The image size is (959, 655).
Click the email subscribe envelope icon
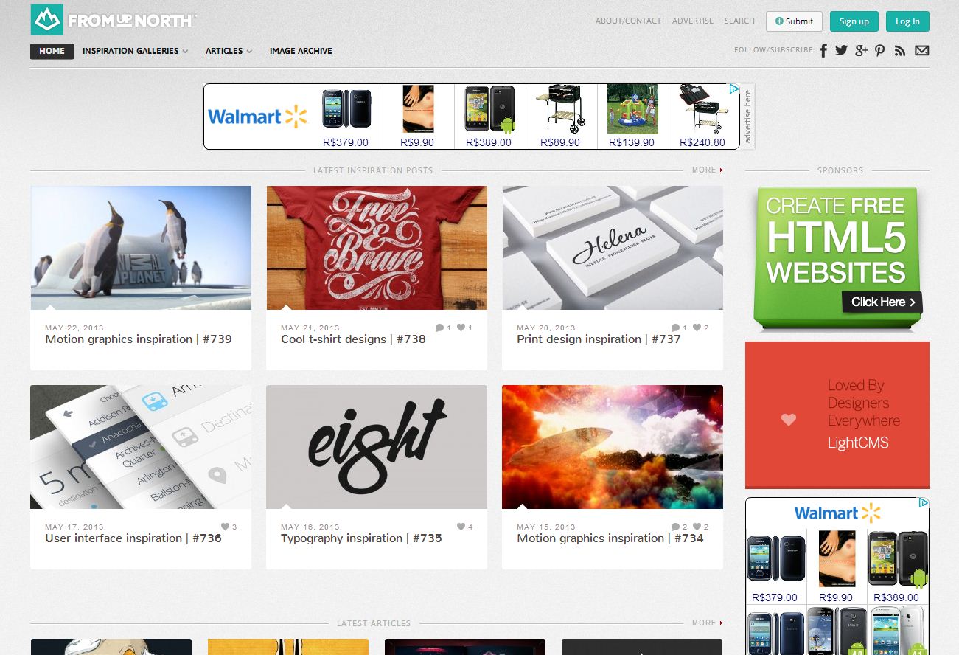pos(921,51)
